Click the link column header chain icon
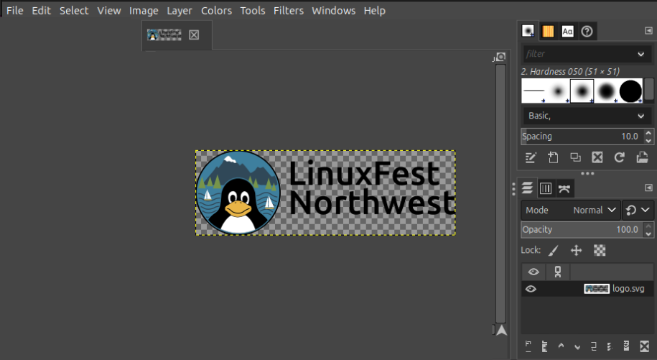 point(558,272)
